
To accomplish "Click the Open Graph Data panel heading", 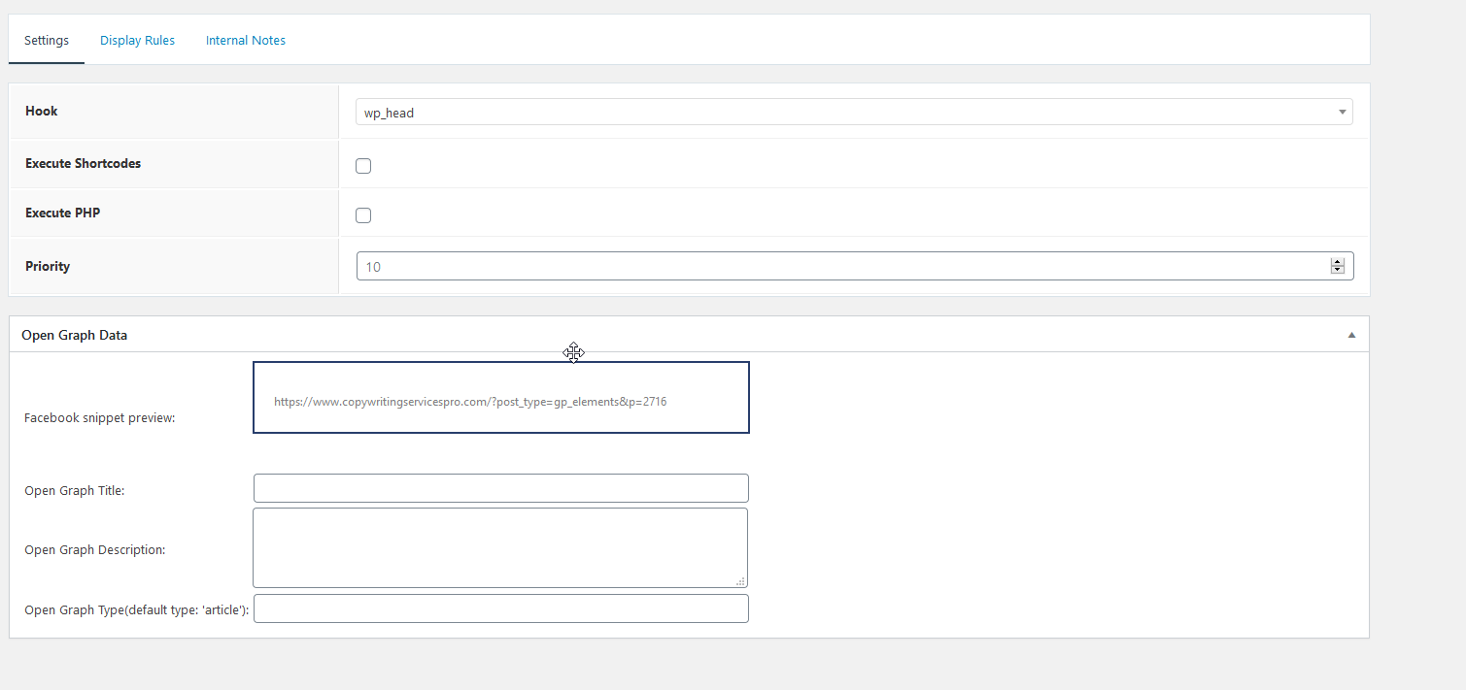I will (75, 335).
